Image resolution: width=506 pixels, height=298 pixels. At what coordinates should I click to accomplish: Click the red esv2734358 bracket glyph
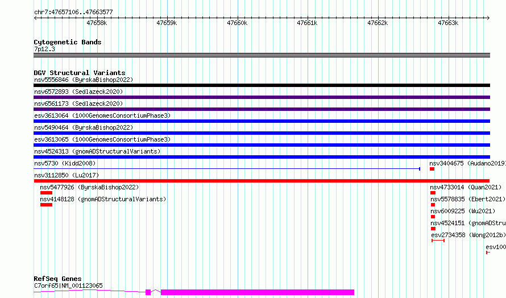tap(438, 241)
